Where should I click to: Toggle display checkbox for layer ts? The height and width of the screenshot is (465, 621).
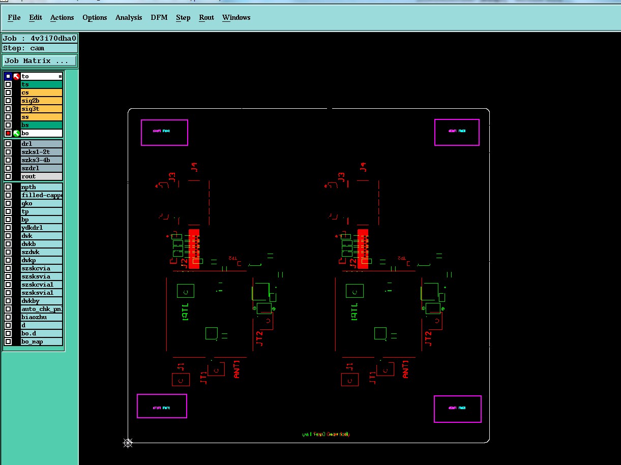coord(8,84)
